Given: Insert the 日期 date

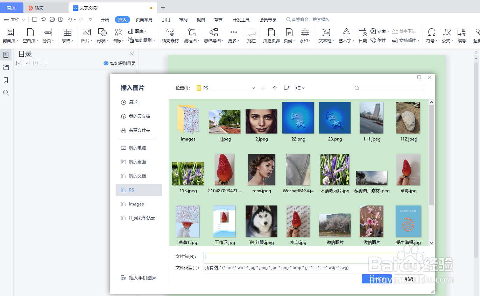Looking at the screenshot, I should click(363, 36).
